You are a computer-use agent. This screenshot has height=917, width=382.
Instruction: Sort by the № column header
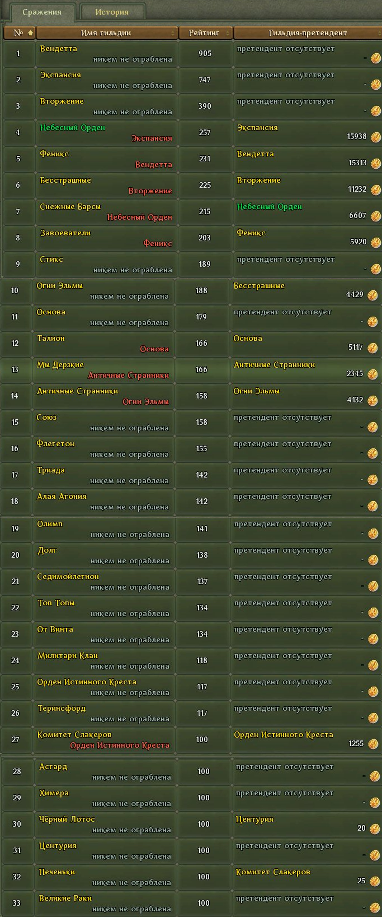coord(19,33)
